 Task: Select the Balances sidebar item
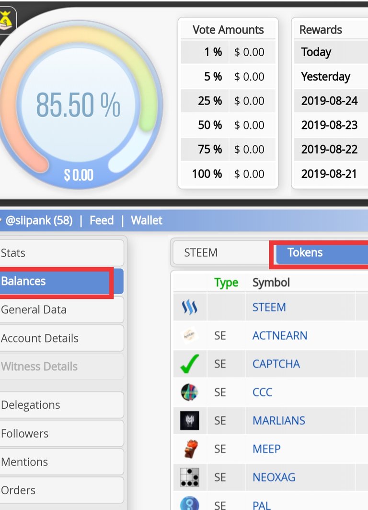(62, 281)
